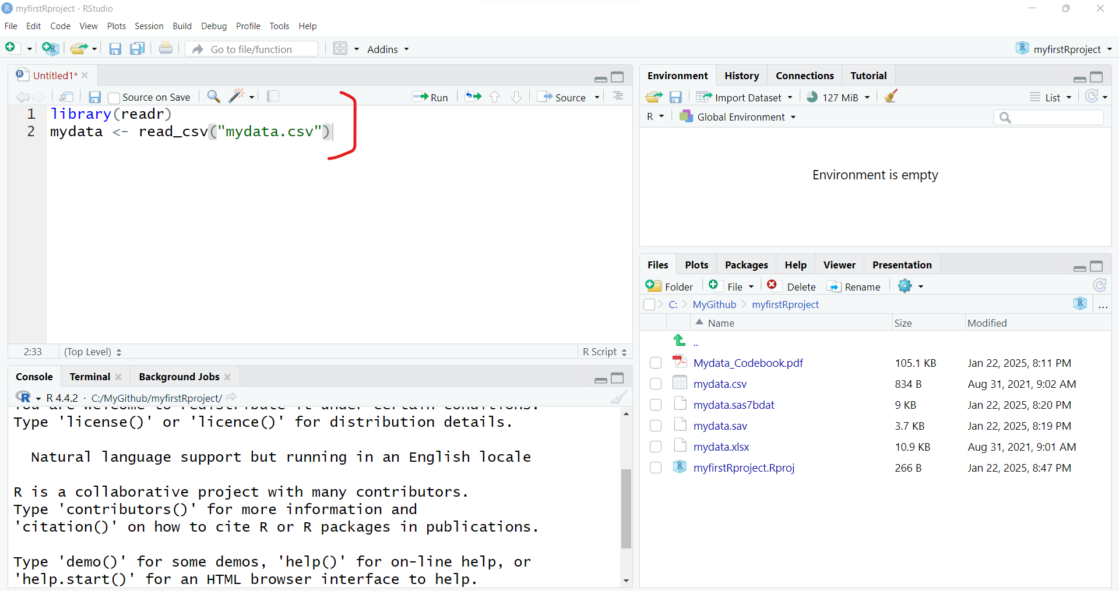Click the go to next section arrow
This screenshot has width=1119, height=591.
tap(516, 97)
